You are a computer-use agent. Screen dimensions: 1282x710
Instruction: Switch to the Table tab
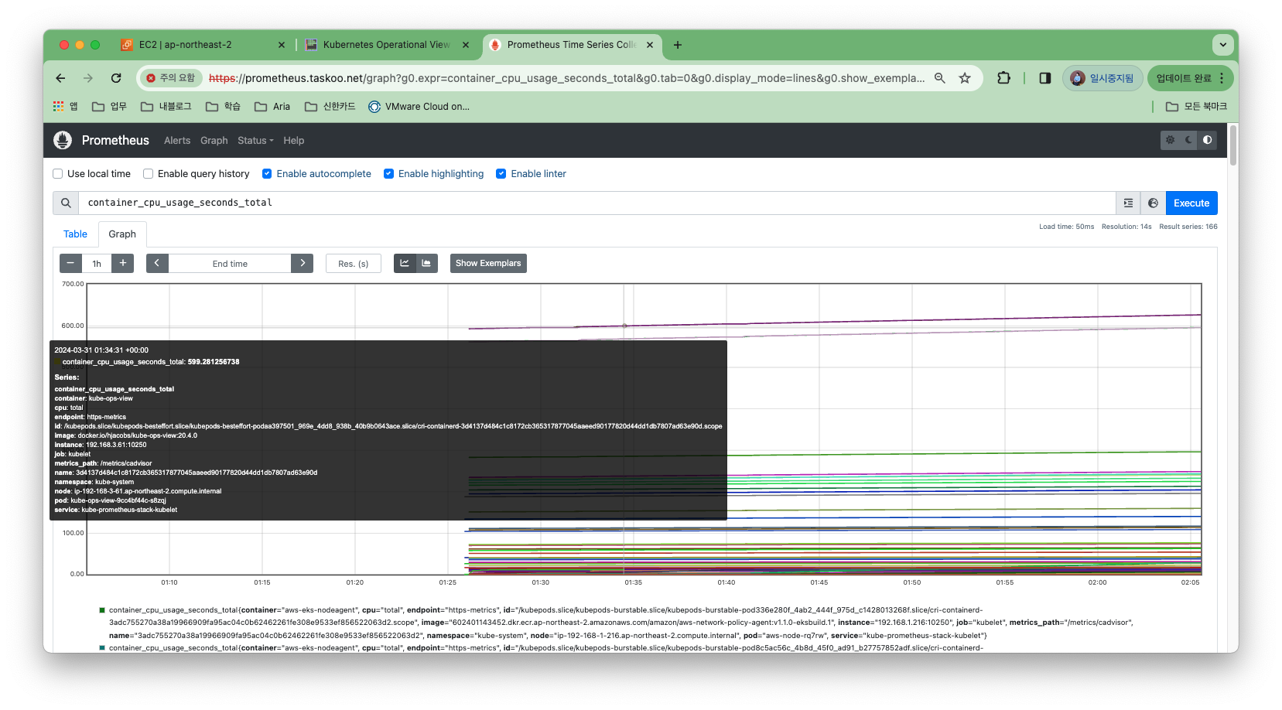75,234
